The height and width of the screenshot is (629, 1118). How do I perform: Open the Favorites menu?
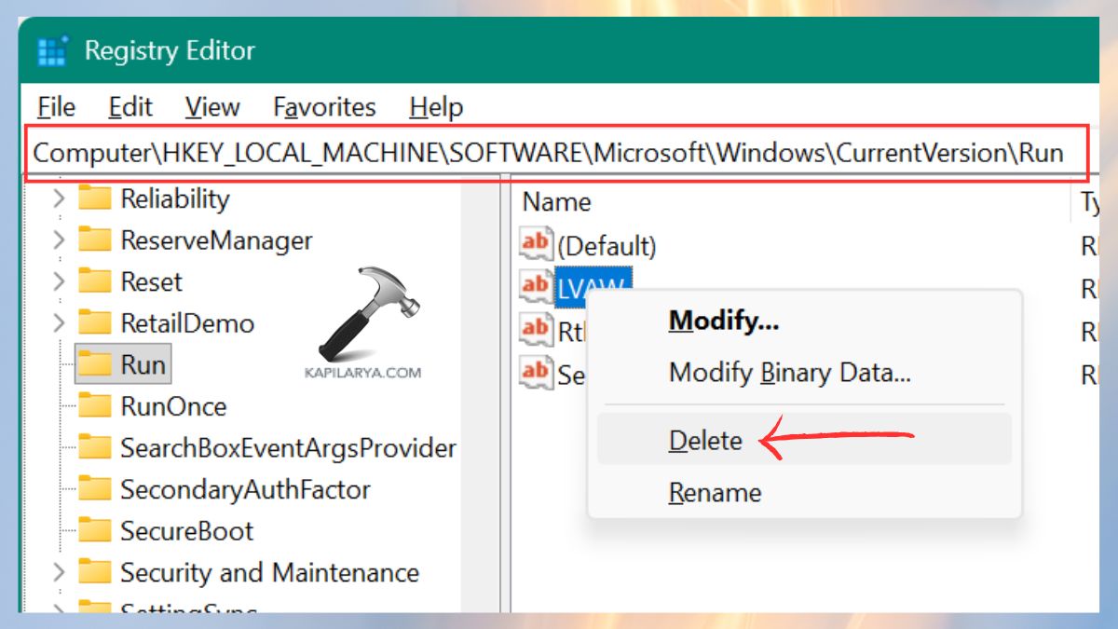pyautogui.click(x=323, y=107)
